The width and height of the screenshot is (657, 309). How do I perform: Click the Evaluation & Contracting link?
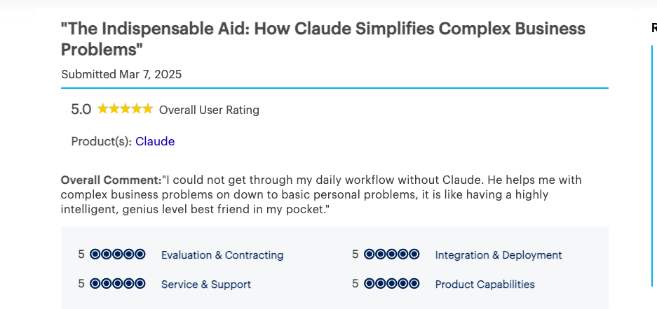tap(222, 255)
